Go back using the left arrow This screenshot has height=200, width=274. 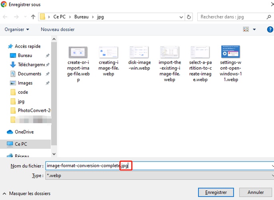[5, 17]
